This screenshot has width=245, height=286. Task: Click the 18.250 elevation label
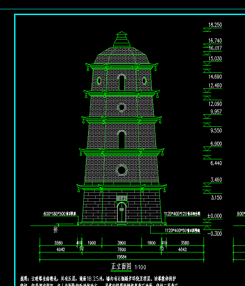coord(215,25)
